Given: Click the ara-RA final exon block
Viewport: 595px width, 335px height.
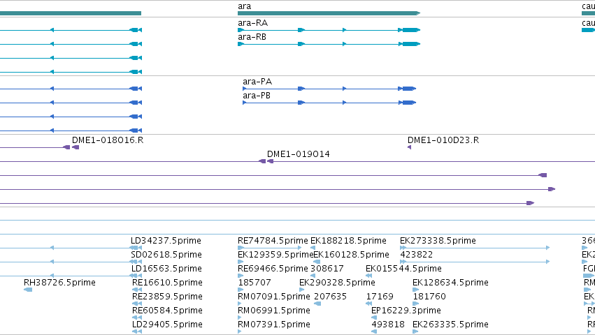Looking at the screenshot, I should click(x=411, y=30).
